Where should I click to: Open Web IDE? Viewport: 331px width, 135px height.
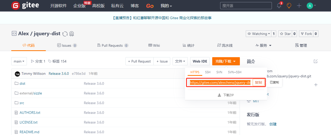[x=200, y=61]
